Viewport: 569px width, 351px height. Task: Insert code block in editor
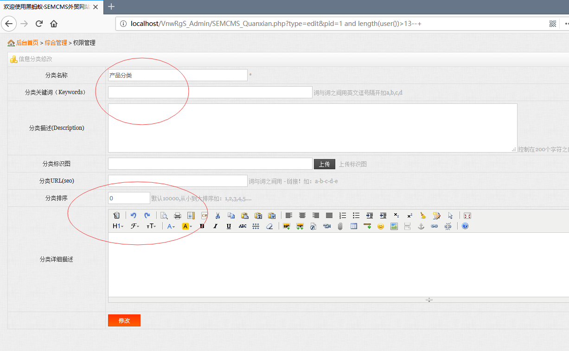pyautogui.click(x=205, y=216)
